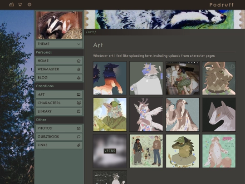Click the house icon on HOME row
Viewport: 245px width, 184px height.
click(x=78, y=61)
